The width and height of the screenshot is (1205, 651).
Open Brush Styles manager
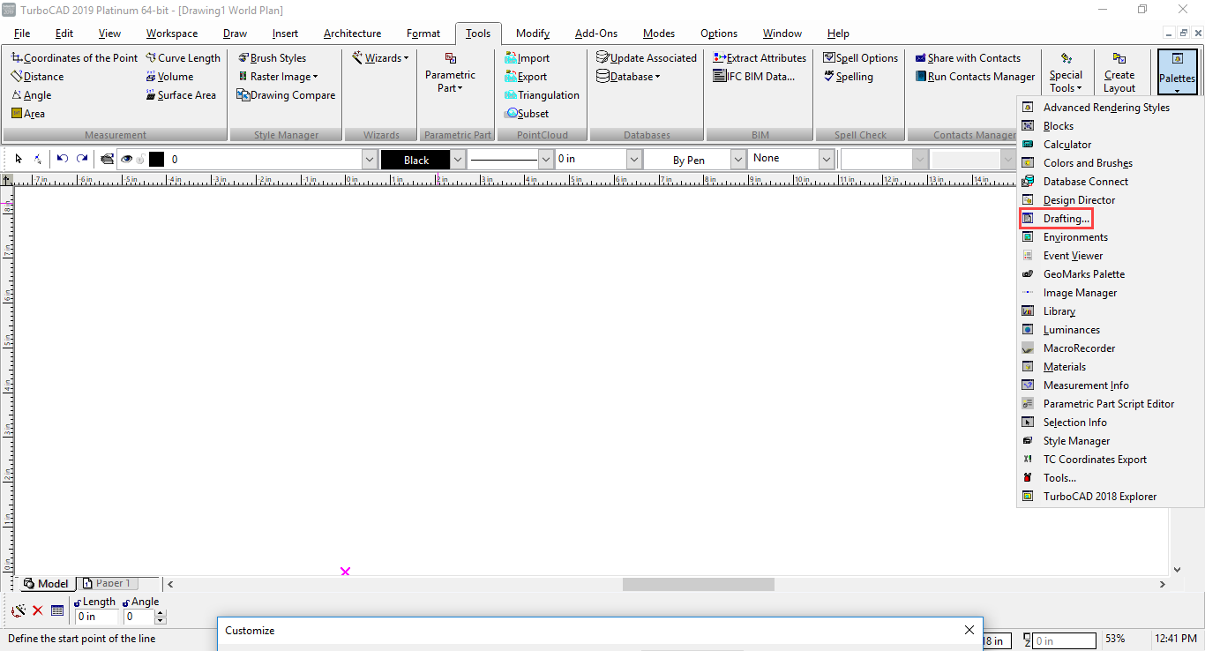[272, 58]
